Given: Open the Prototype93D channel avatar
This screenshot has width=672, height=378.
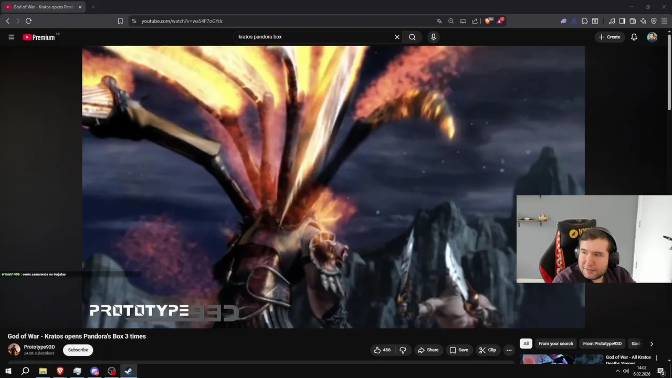Looking at the screenshot, I should (14, 350).
